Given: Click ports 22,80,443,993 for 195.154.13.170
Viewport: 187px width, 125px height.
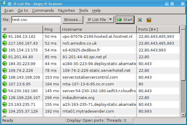Looking at the screenshot, I should point(152,50).
